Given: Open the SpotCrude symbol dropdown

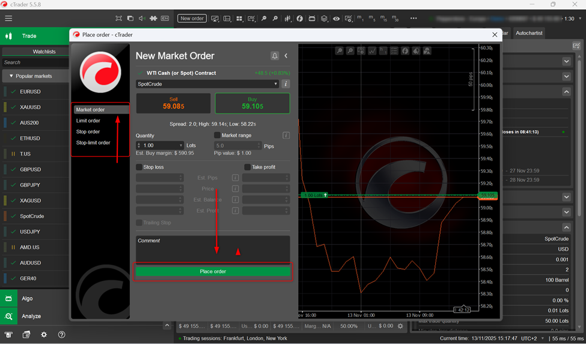Looking at the screenshot, I should 207,84.
